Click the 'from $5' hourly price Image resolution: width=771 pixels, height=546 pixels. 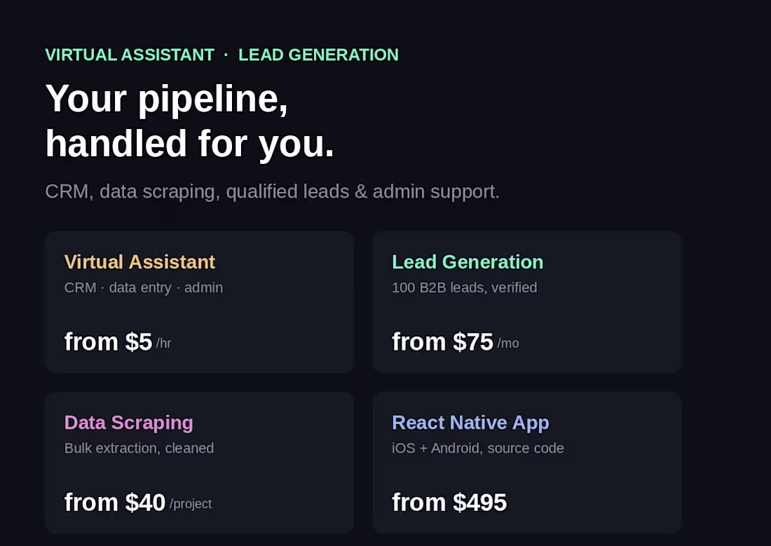[x=108, y=342]
